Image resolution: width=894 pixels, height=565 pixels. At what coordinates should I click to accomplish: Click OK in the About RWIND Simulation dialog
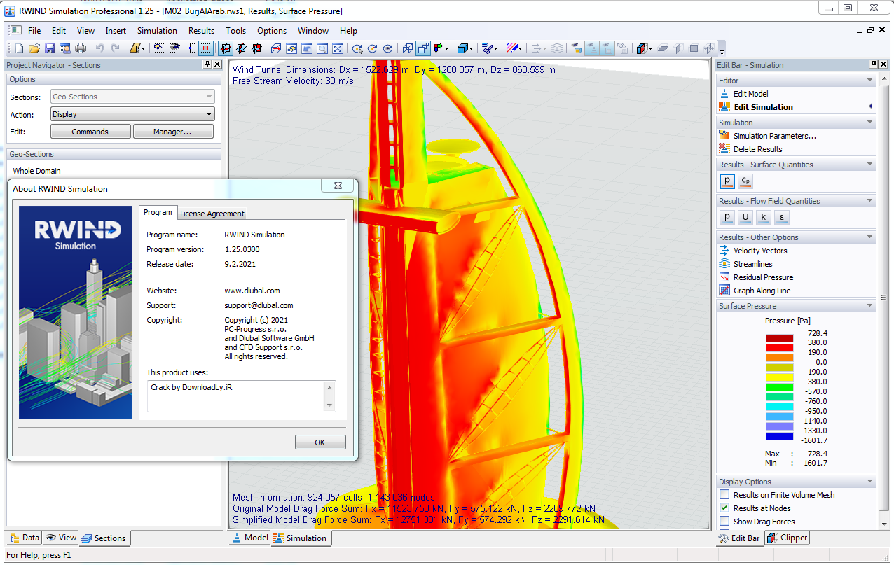click(320, 442)
